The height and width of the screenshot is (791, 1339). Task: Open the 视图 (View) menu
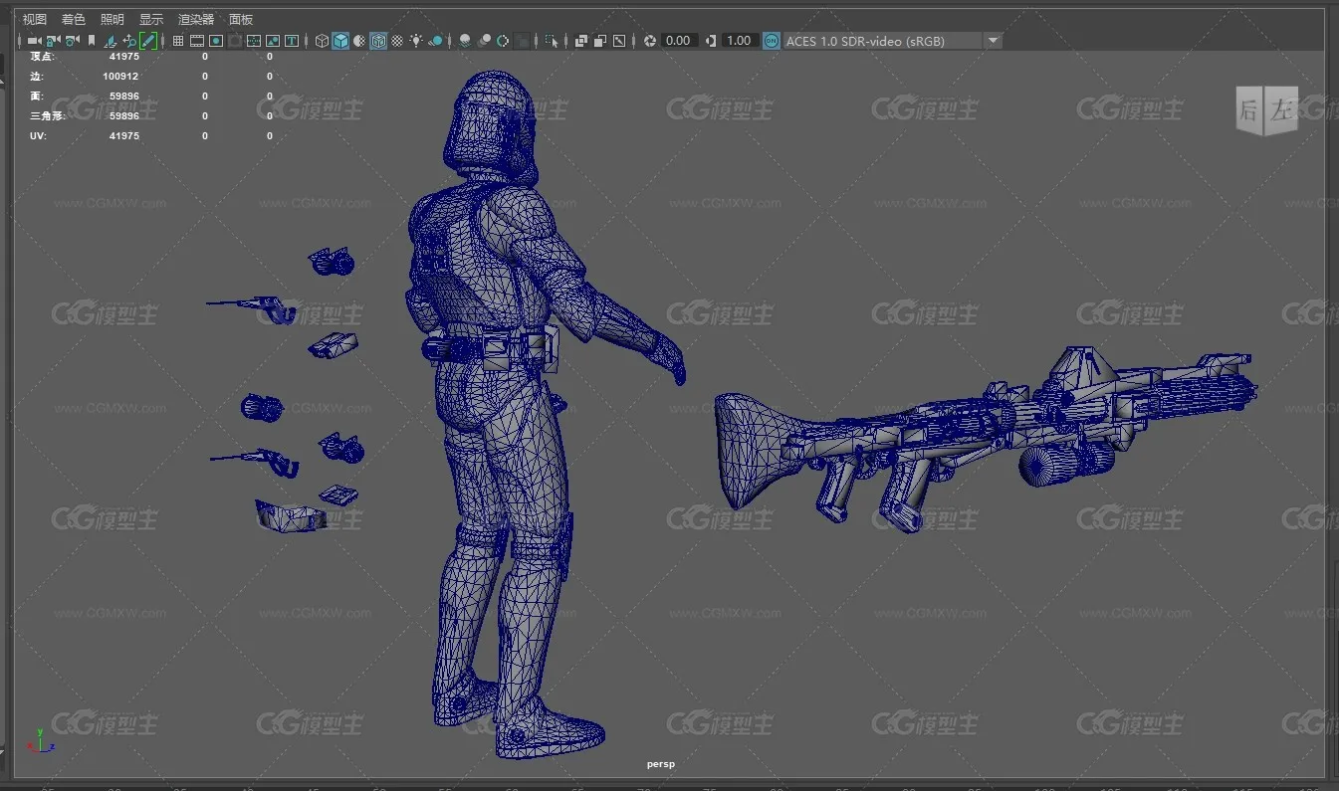pos(35,19)
